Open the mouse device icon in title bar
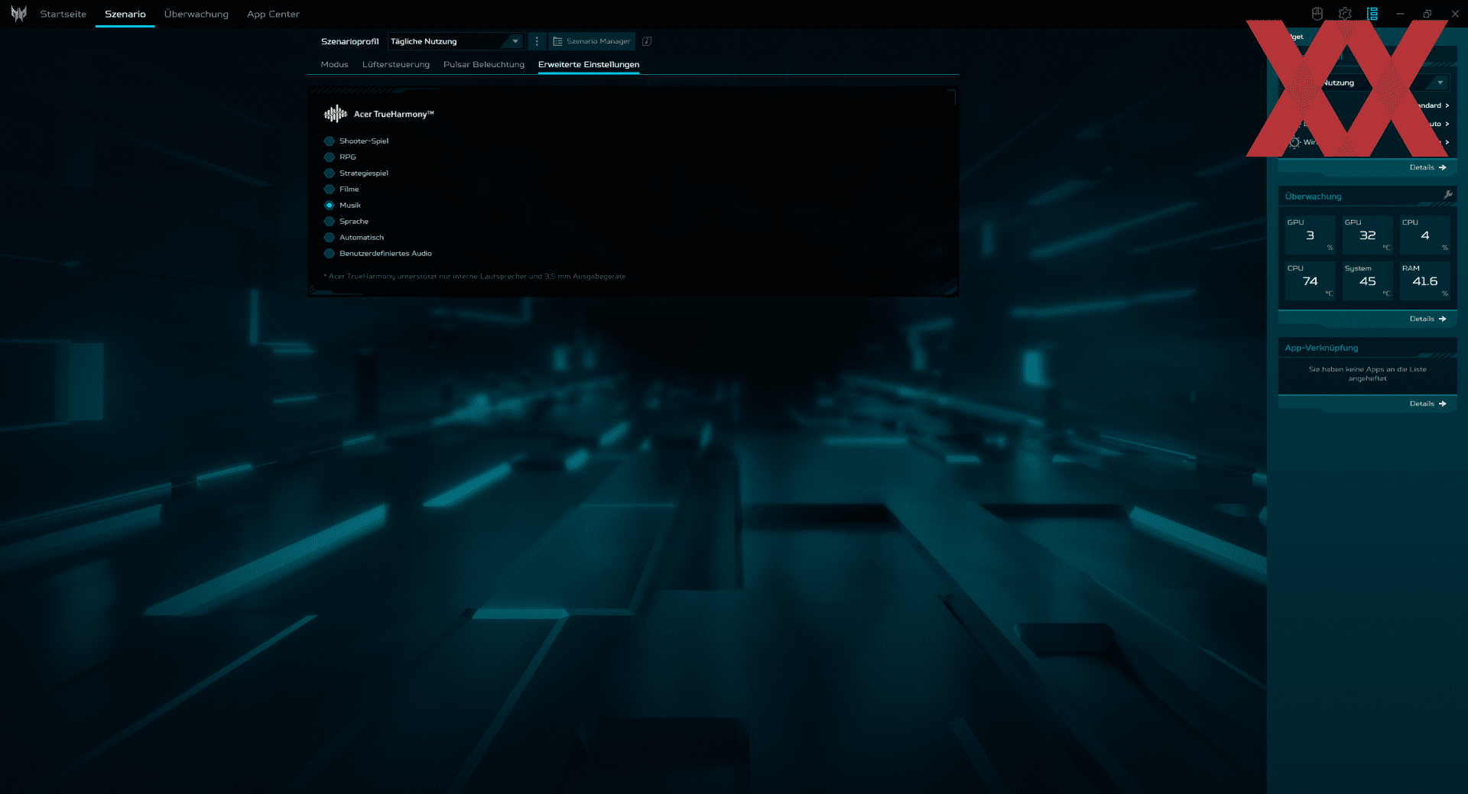Screen dimensions: 1468x794 [1317, 14]
